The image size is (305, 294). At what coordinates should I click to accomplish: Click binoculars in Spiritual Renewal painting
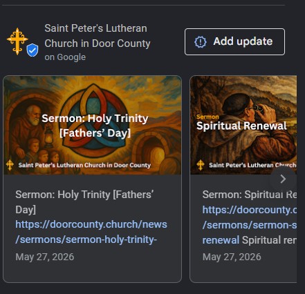[258, 108]
